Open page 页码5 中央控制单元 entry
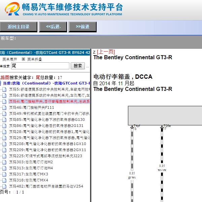Viewport: 202px width, 202px height. pyautogui.click(x=49, y=89)
